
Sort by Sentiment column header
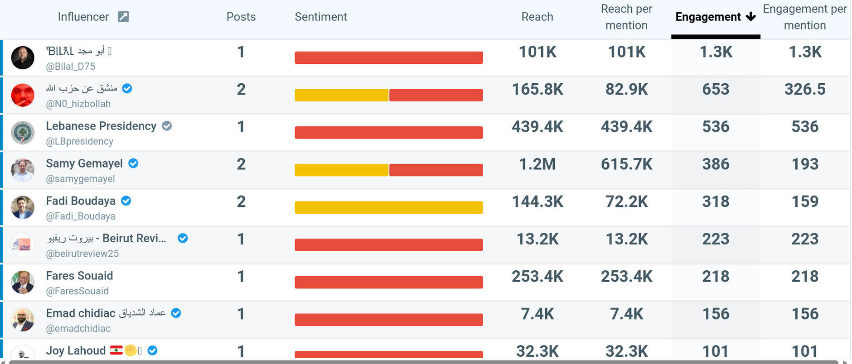click(x=321, y=17)
